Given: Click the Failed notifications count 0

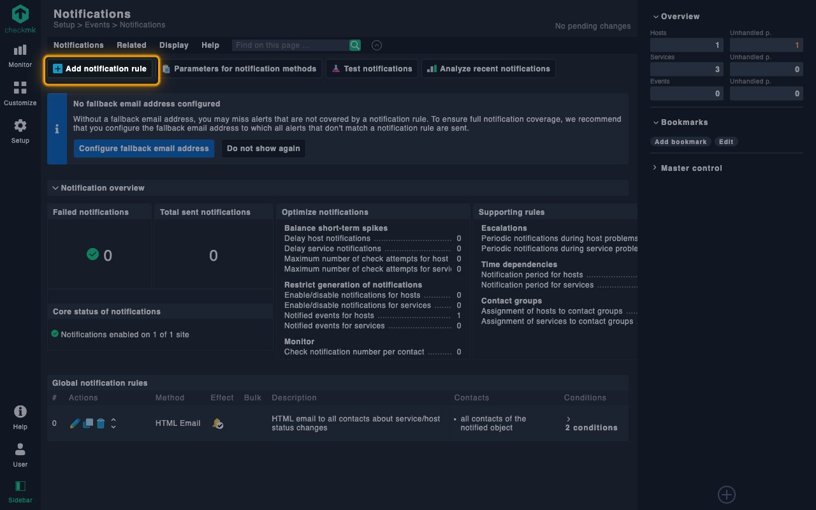Looking at the screenshot, I should (x=108, y=256).
